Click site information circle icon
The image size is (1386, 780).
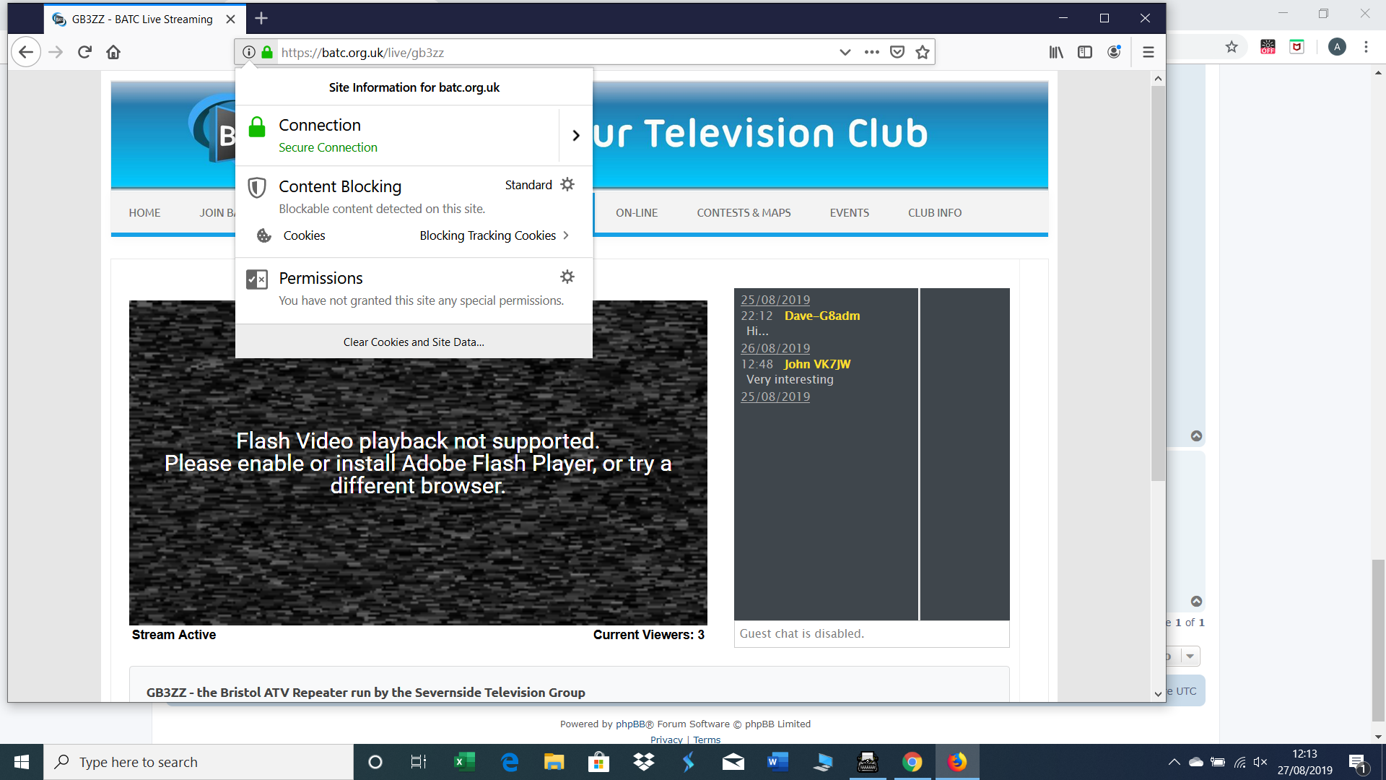pyautogui.click(x=249, y=52)
